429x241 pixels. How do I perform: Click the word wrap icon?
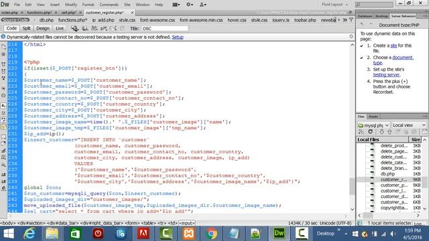click(x=3, y=119)
